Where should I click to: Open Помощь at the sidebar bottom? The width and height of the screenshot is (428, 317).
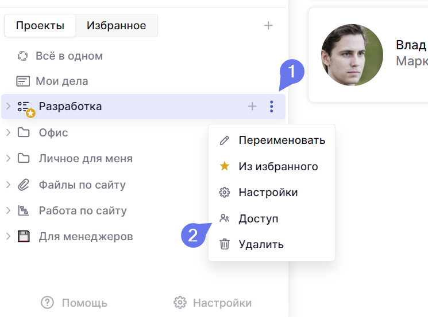[x=75, y=303]
